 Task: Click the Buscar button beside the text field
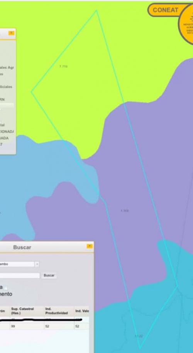[49, 275]
